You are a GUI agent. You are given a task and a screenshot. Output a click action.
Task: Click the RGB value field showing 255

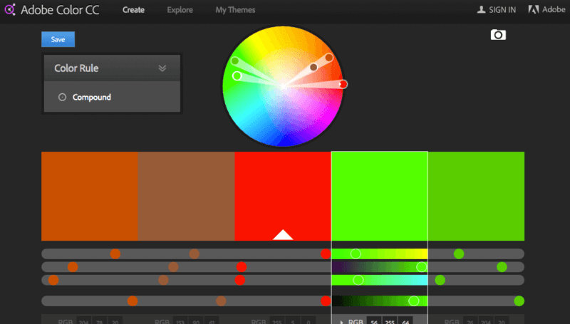(x=389, y=321)
